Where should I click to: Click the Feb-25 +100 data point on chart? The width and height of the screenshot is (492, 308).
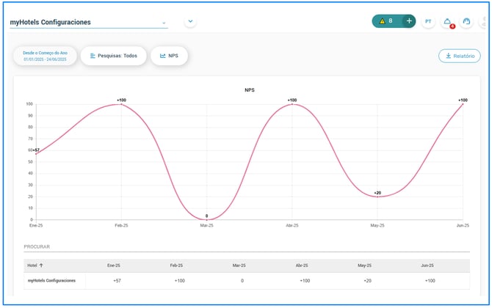(x=121, y=104)
